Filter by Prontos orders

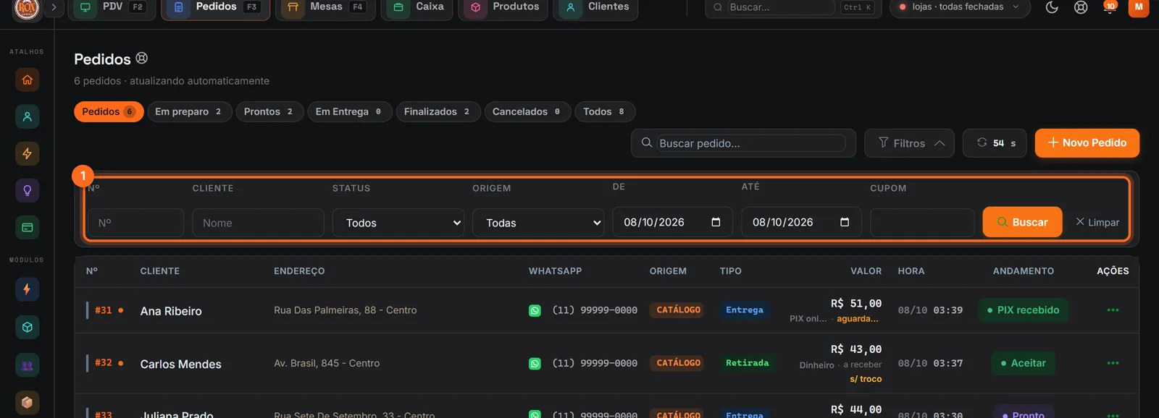269,111
